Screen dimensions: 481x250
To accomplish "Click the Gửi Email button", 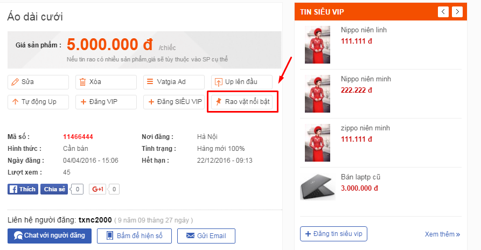I will coord(206,236).
